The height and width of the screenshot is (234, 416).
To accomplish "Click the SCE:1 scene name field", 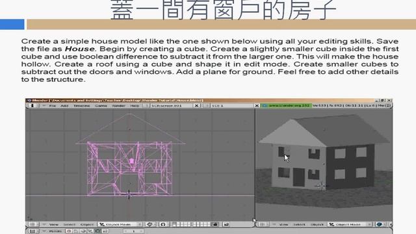I will pyautogui.click(x=232, y=105).
